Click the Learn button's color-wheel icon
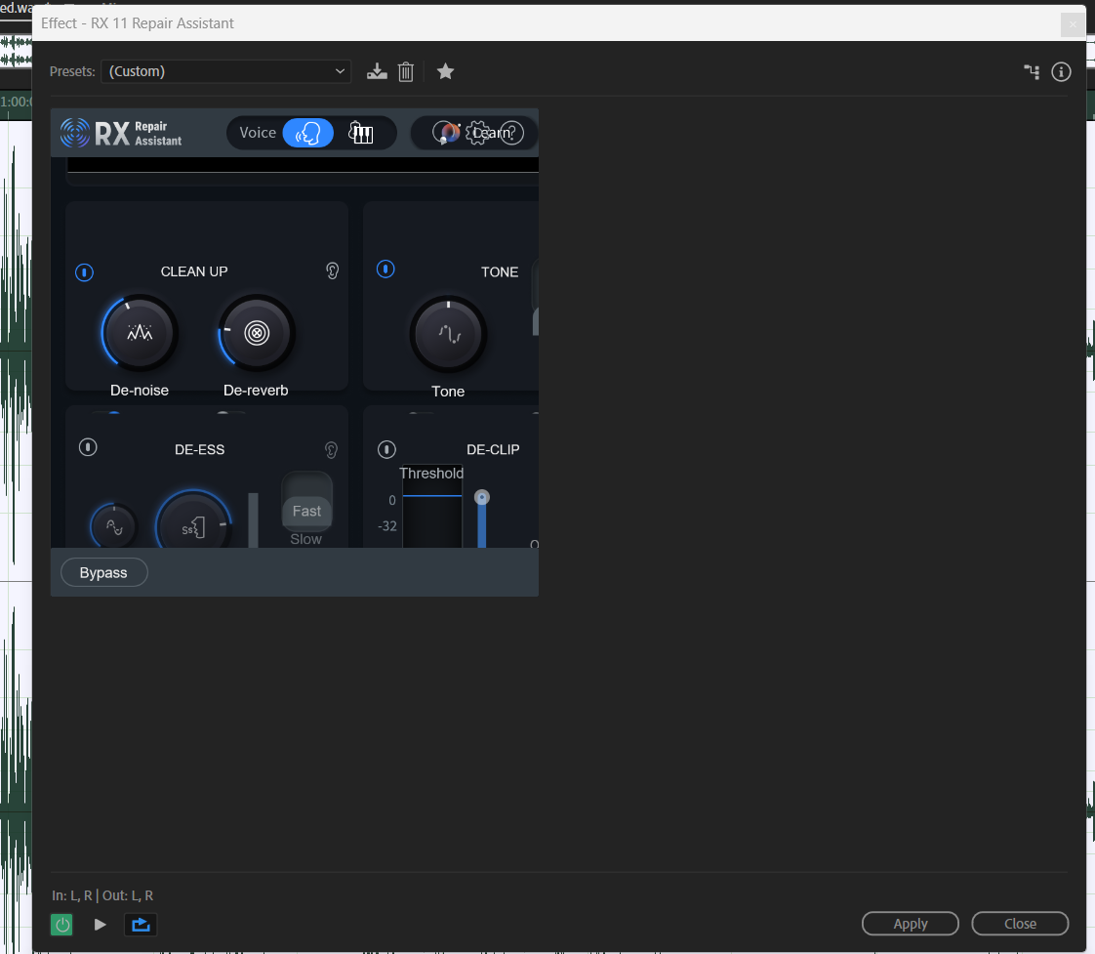 coord(446,132)
